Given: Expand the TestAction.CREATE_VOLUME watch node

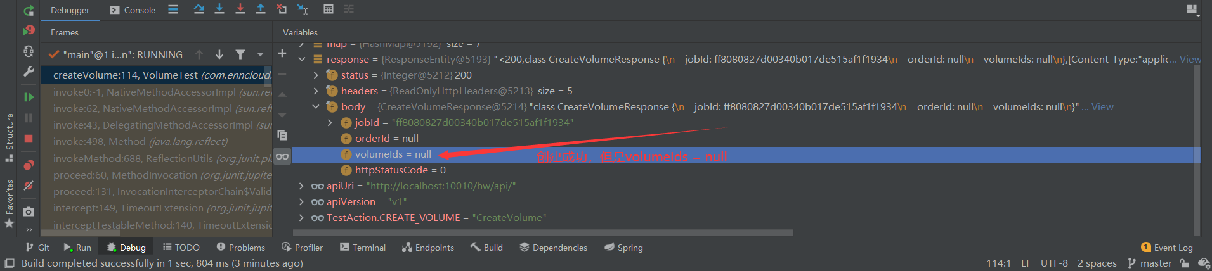Looking at the screenshot, I should point(302,217).
